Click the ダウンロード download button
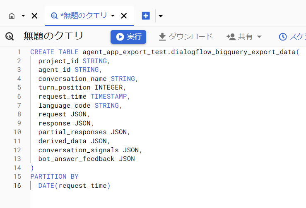The height and width of the screenshot is (208, 306). coord(186,37)
